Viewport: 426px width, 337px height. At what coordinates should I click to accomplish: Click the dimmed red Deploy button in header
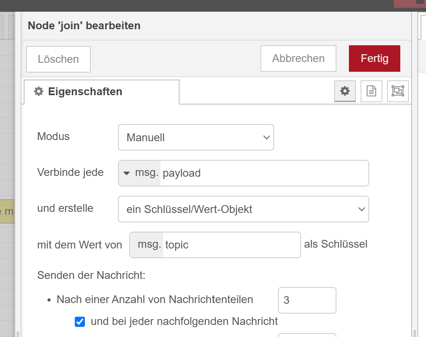[409, 4]
